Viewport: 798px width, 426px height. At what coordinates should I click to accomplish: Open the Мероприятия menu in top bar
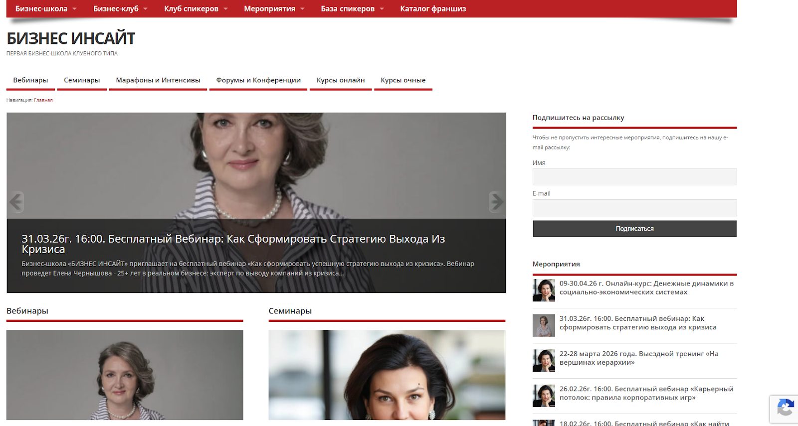[x=274, y=8]
